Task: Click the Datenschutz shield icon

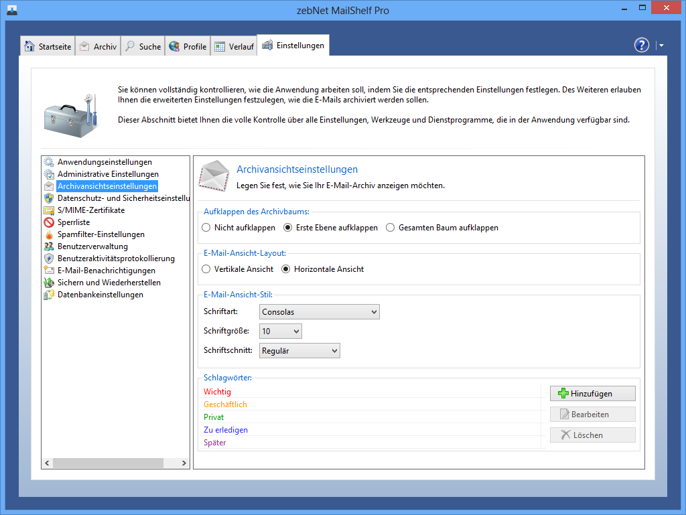Action: click(x=49, y=198)
